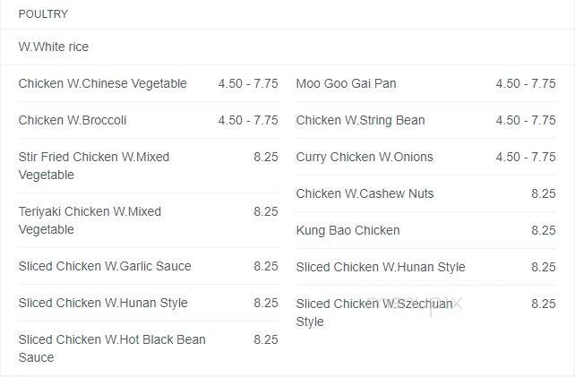Click the POULTRY section heading
The width and height of the screenshot is (575, 377).
(x=43, y=14)
